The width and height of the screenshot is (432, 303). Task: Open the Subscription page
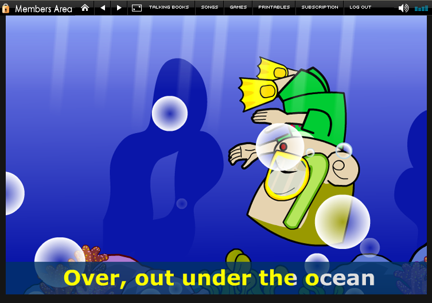point(320,7)
